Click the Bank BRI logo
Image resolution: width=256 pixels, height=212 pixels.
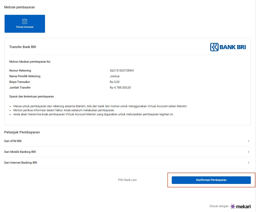[x=228, y=47]
